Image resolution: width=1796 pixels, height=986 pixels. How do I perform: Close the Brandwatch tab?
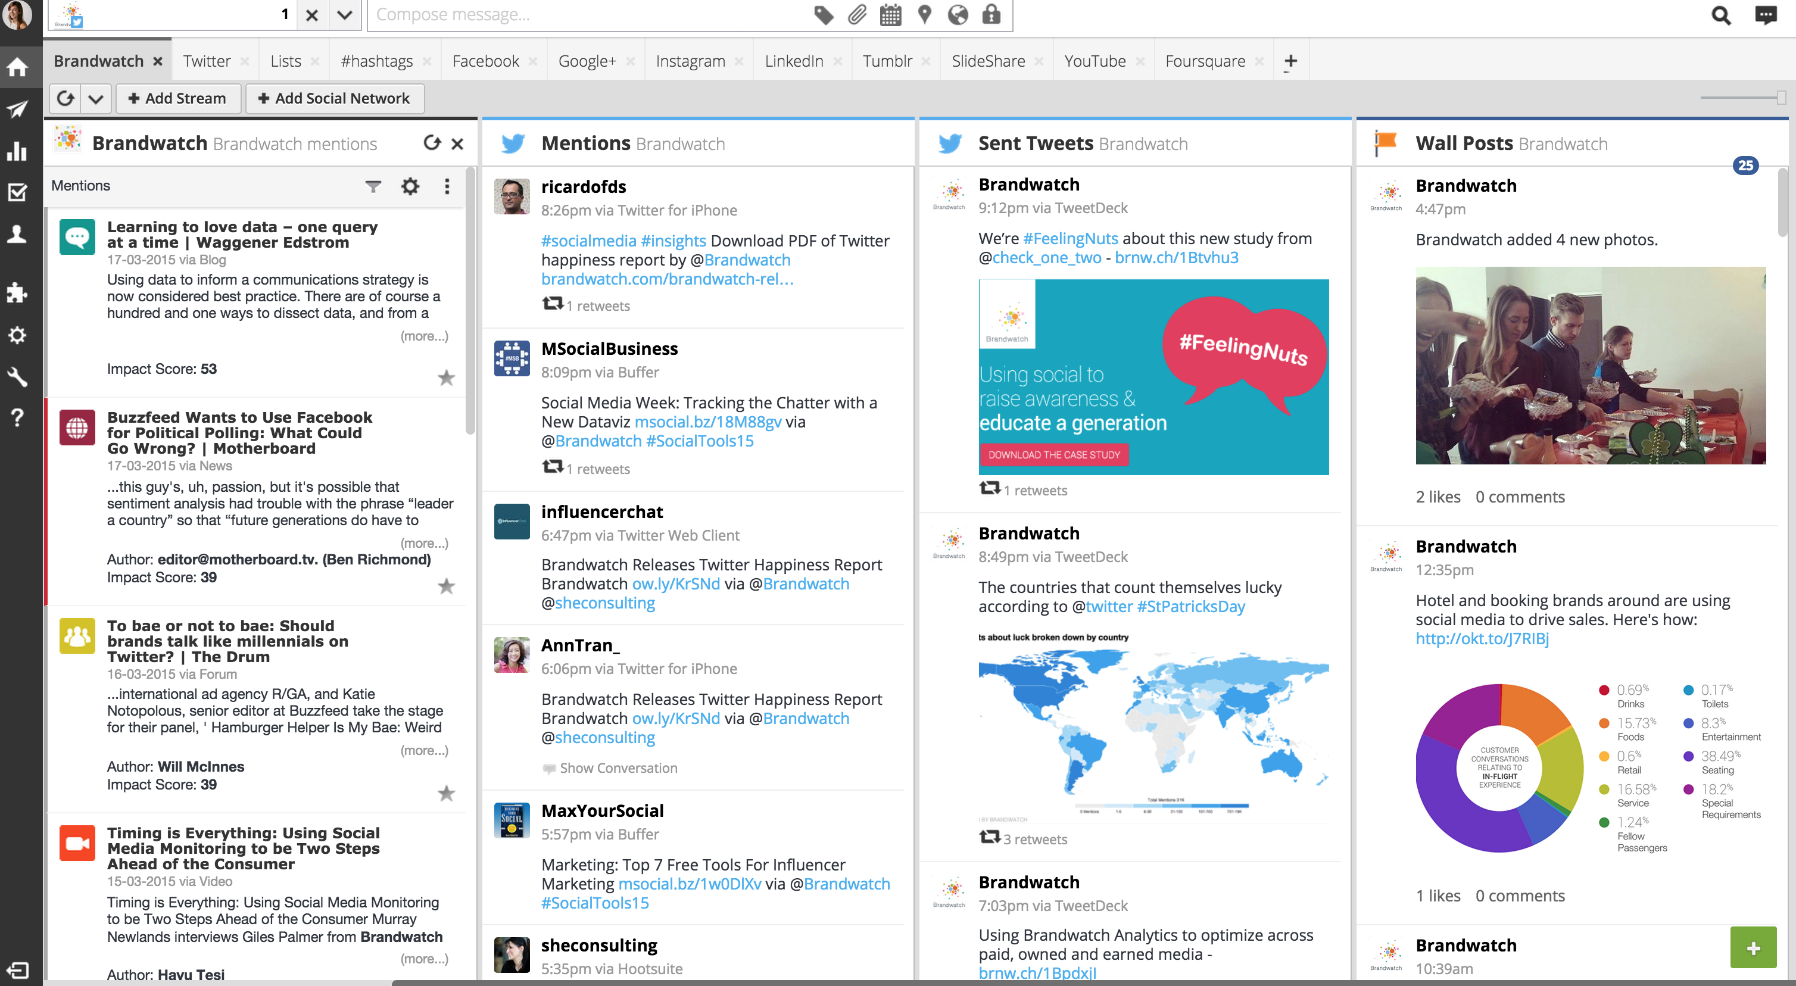pos(158,61)
